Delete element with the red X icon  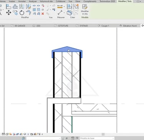point(43,13)
